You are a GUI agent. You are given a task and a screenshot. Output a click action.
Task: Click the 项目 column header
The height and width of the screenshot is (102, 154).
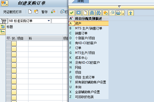[x=22, y=38]
